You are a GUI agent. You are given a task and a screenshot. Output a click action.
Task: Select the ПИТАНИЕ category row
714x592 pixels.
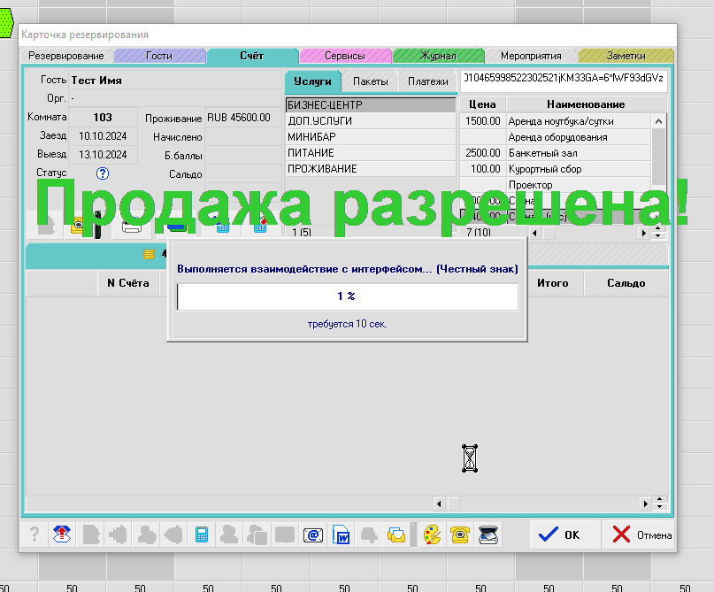pos(311,153)
